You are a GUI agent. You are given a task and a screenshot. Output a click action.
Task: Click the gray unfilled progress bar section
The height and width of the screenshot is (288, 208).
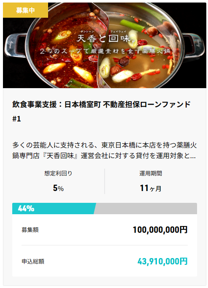146,208
